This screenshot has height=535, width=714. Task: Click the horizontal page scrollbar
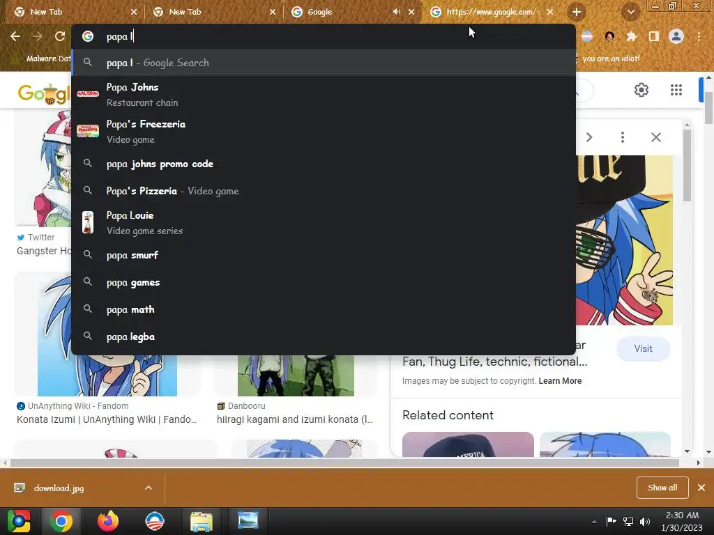point(344,463)
